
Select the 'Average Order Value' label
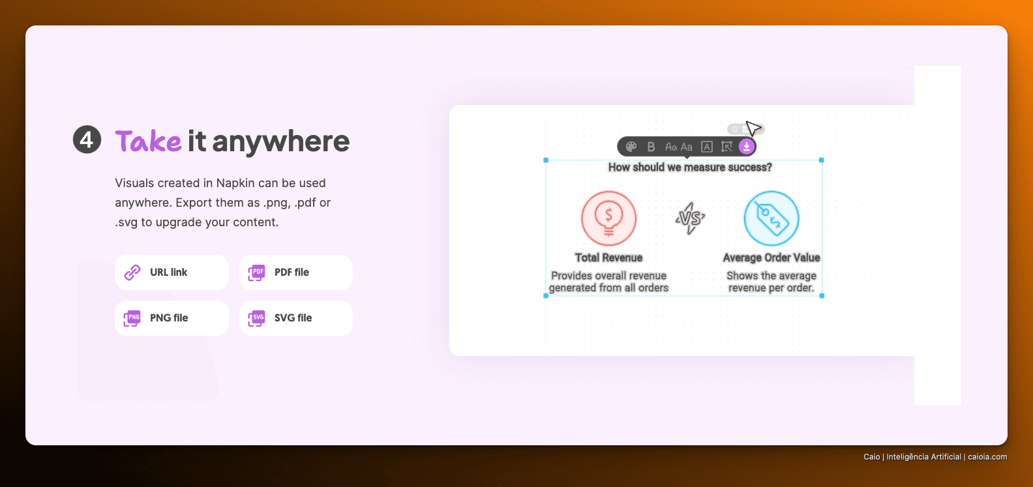tap(771, 258)
